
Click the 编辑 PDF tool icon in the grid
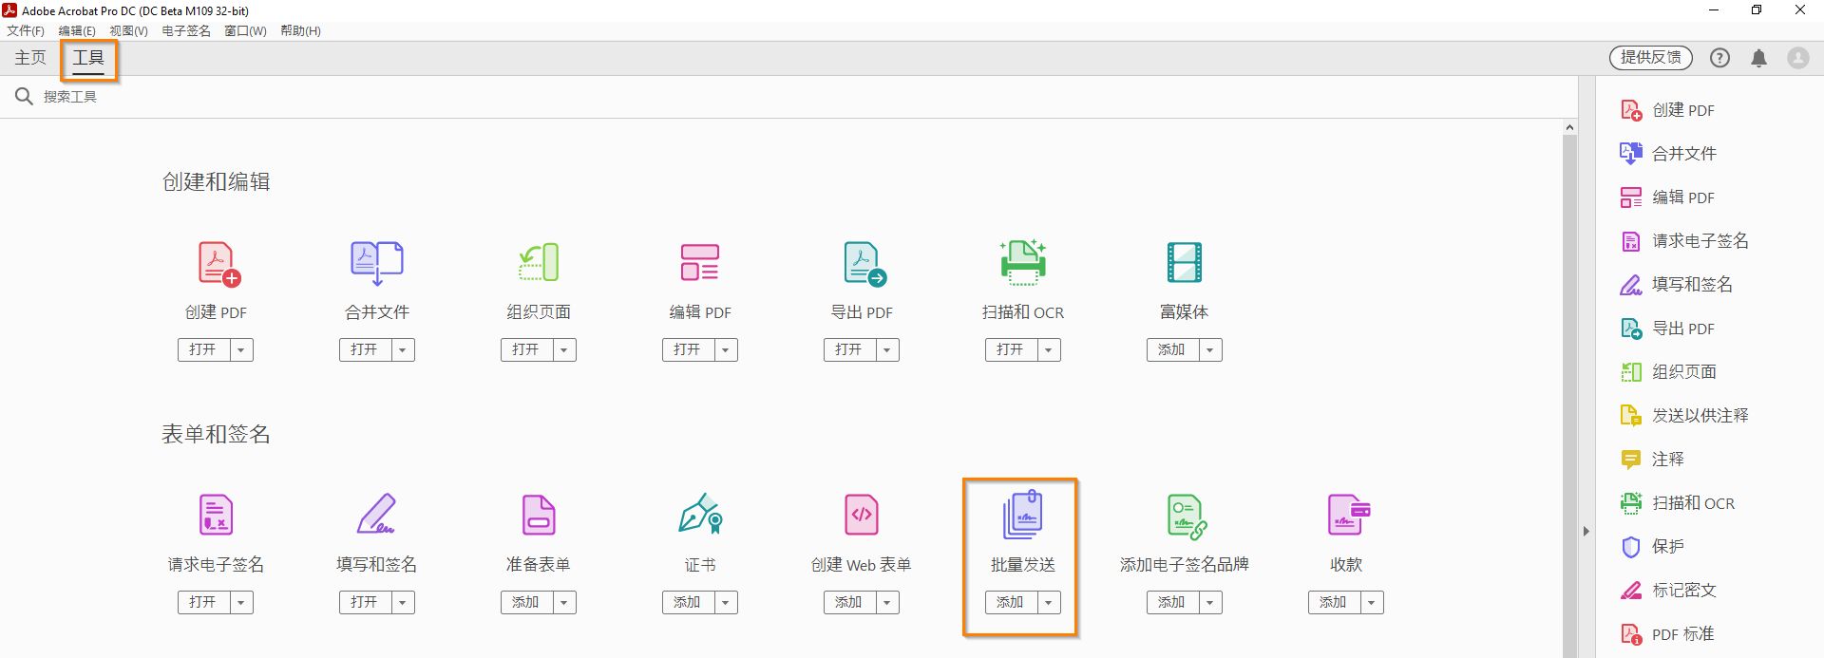pyautogui.click(x=700, y=263)
